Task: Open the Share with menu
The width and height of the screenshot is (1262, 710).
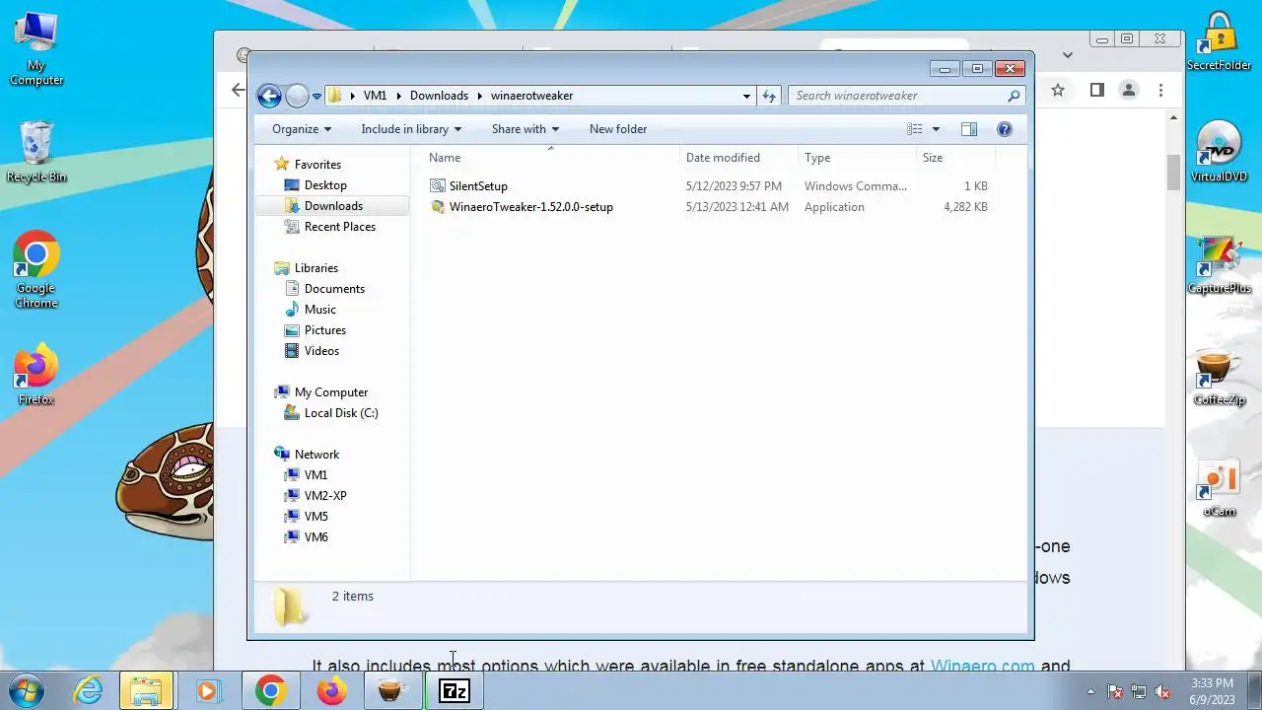Action: click(526, 129)
